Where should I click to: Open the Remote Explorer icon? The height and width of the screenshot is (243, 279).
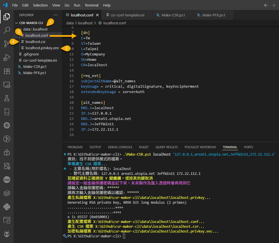coord(7,85)
